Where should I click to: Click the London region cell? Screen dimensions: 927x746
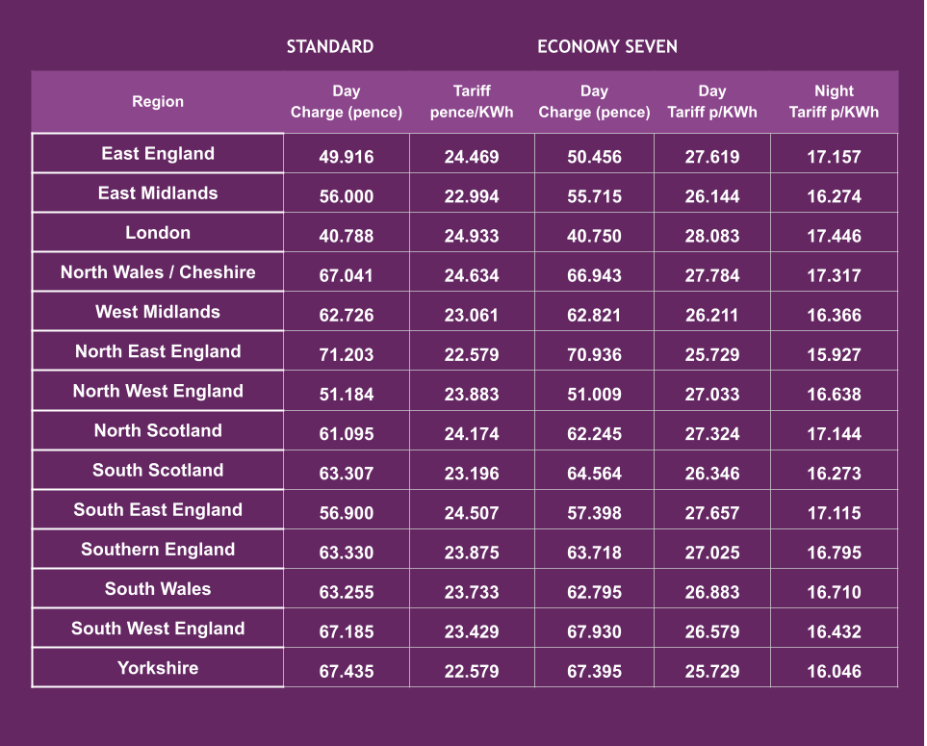pos(158,233)
